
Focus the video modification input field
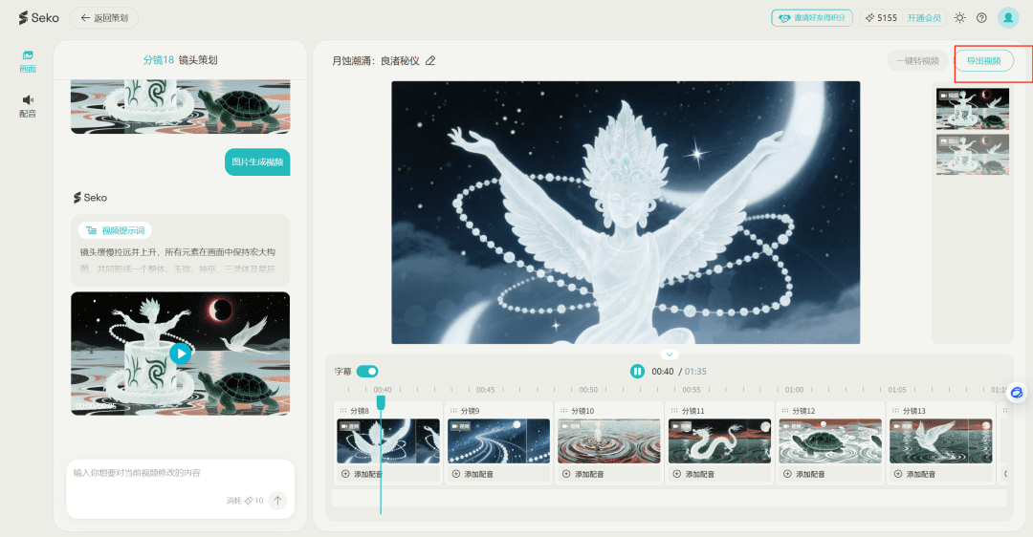(180, 473)
